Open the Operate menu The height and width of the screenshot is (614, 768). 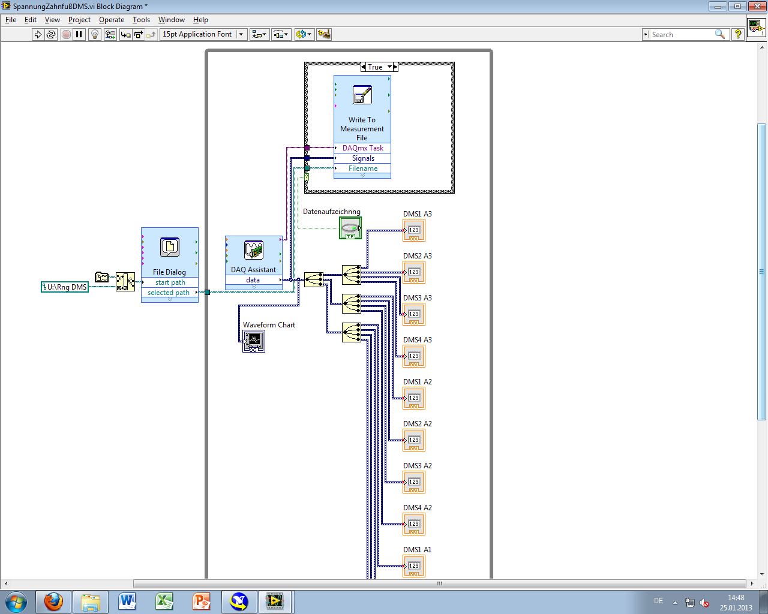(112, 20)
